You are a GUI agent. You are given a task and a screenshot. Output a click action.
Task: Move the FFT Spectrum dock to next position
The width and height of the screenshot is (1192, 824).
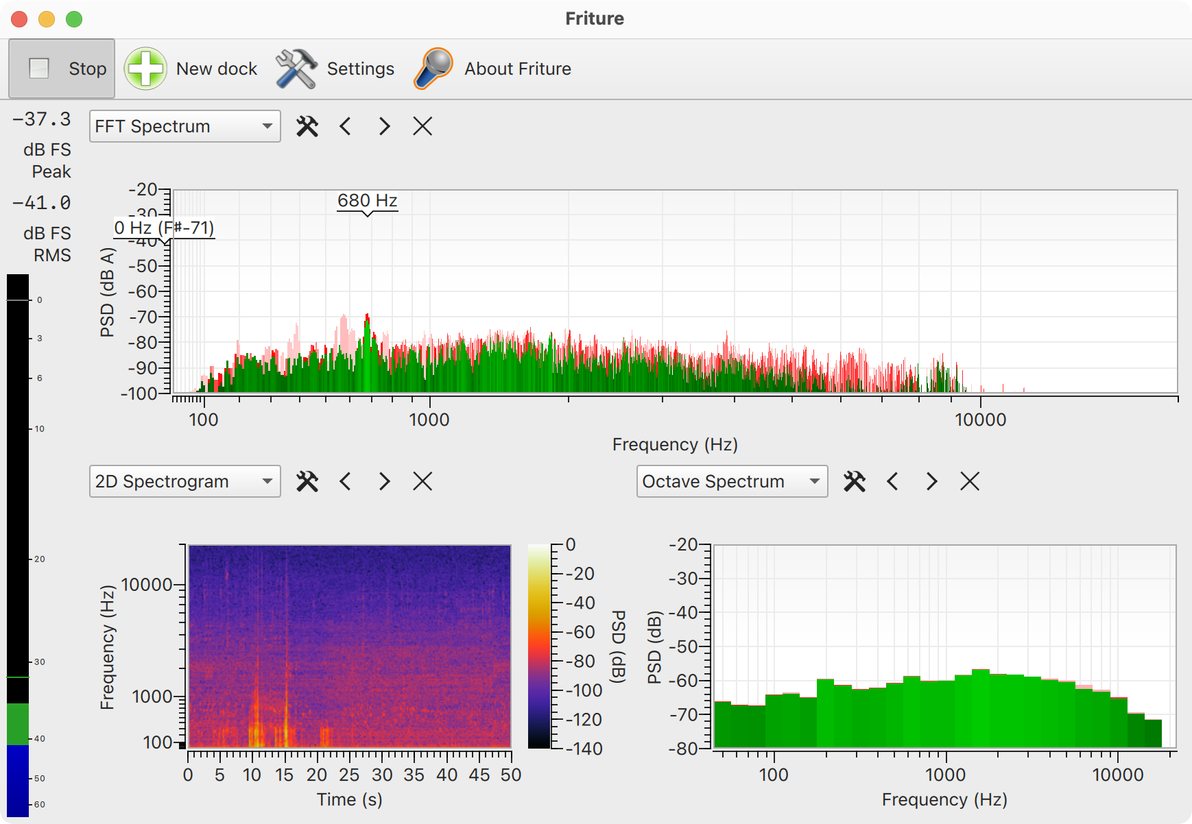click(x=384, y=126)
